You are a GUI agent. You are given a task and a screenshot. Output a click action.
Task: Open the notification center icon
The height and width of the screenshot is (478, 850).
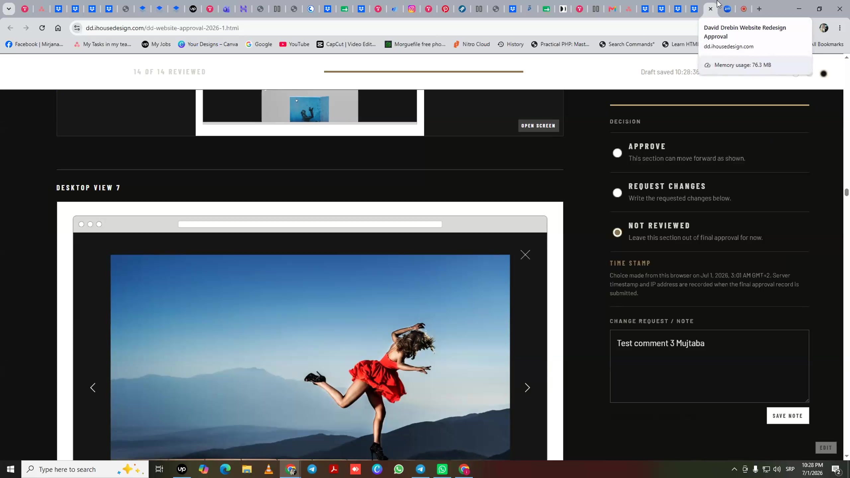(x=836, y=469)
